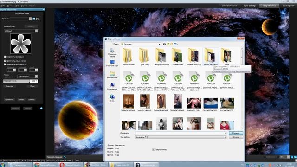Click Готово in the watermark panel
297x167 pixels.
click(21, 99)
